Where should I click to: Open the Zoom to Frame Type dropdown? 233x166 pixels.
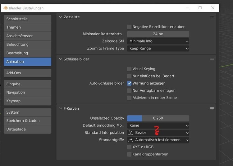(158, 49)
